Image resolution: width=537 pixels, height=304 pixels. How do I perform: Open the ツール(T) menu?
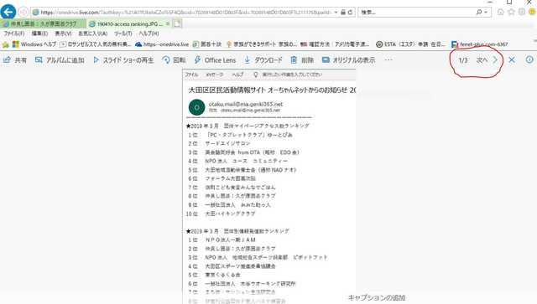tap(123, 33)
